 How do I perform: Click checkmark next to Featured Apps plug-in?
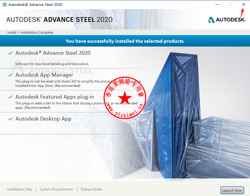point(11,97)
